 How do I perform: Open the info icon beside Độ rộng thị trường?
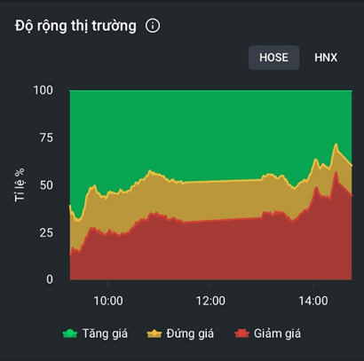coord(153,26)
